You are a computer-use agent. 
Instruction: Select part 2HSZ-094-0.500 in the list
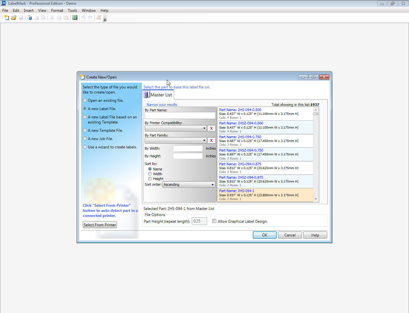[265, 127]
